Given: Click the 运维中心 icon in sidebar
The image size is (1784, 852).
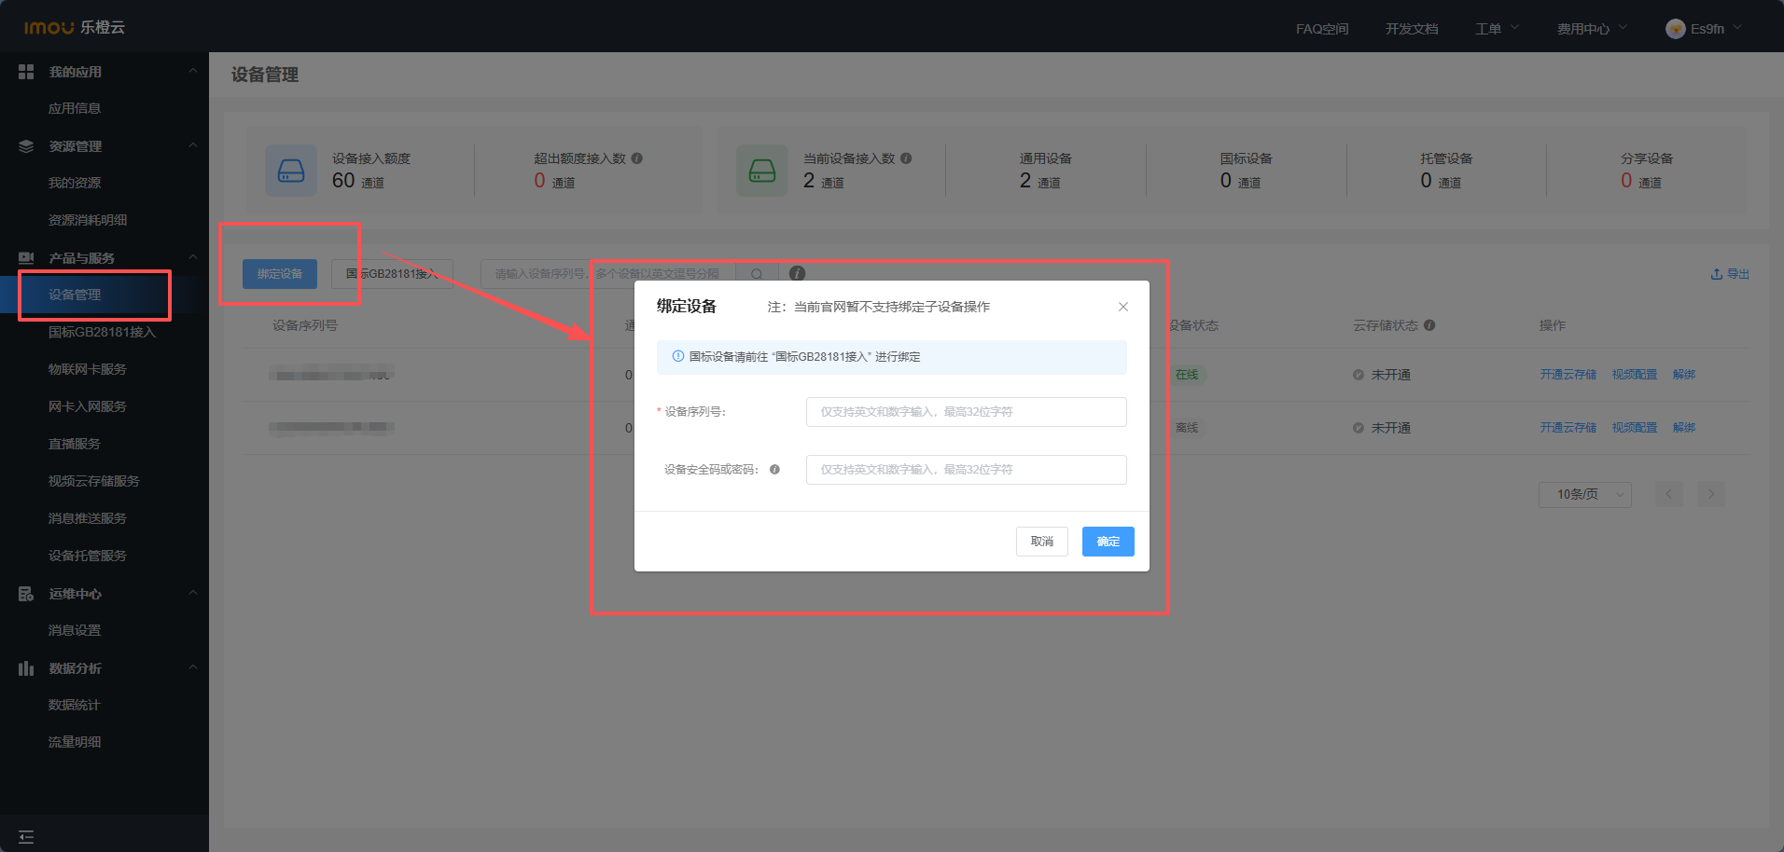Looking at the screenshot, I should click(x=26, y=594).
